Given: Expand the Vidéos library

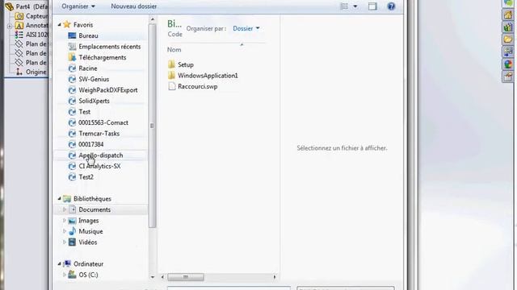Looking at the screenshot, I should [x=65, y=242].
